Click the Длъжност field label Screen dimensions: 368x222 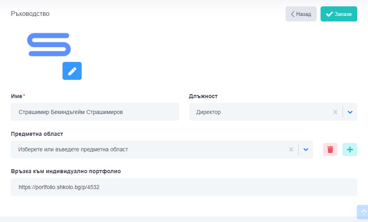click(x=203, y=96)
